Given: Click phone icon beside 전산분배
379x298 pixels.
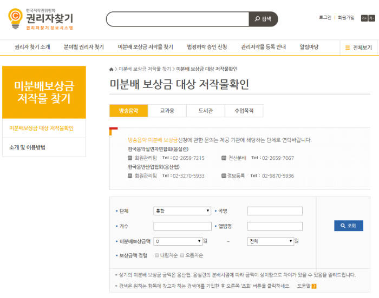Looking at the screenshot, I should (224, 158).
